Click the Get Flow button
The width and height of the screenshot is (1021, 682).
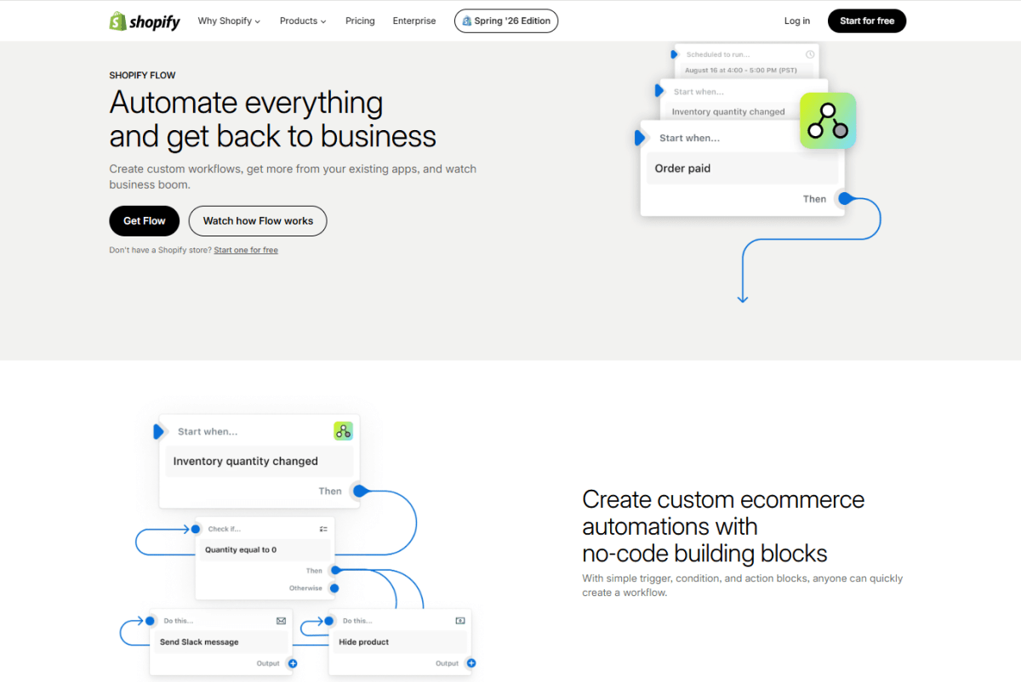[x=144, y=220]
